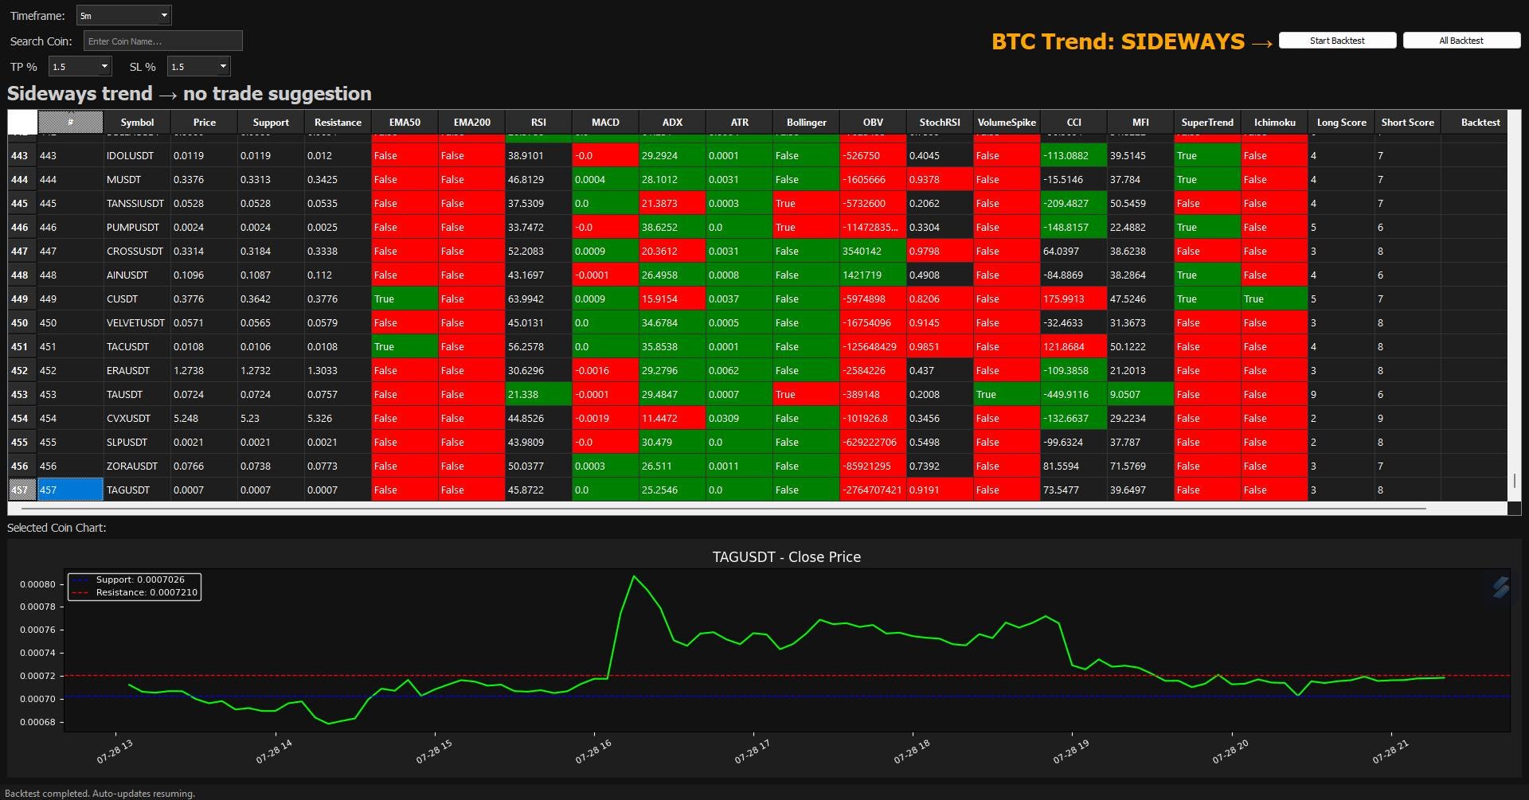
Task: Open the SL % dropdown
Action: 197,66
